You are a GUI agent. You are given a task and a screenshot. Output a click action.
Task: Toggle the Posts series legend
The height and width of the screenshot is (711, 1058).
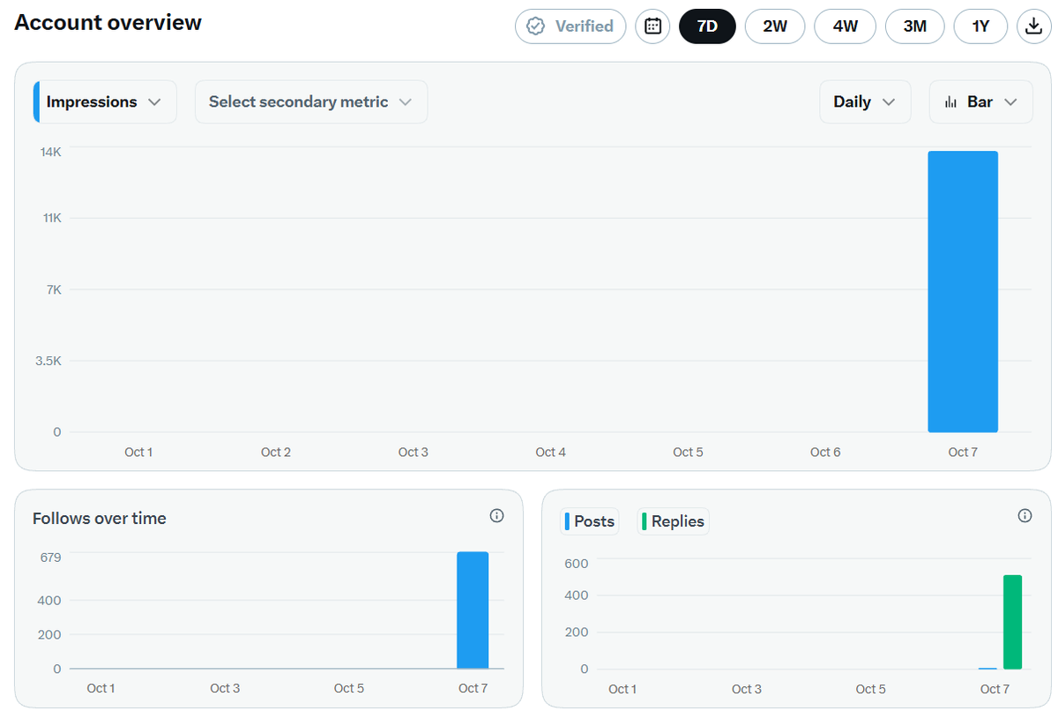point(590,521)
